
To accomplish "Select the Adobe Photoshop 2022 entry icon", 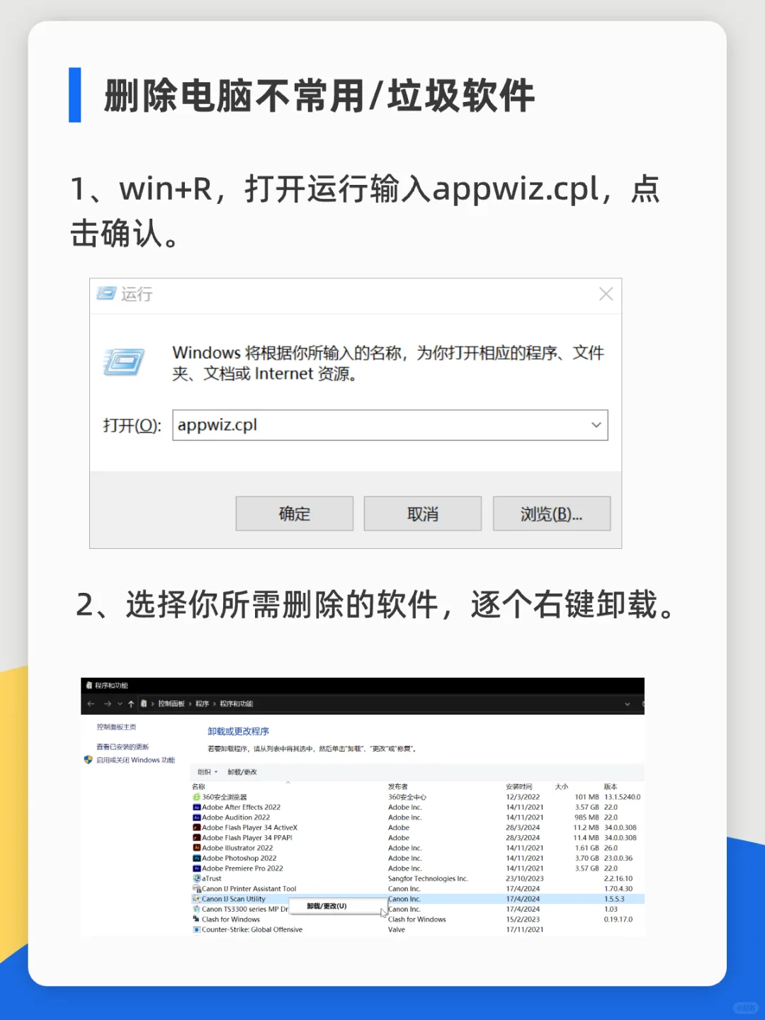I will (198, 858).
